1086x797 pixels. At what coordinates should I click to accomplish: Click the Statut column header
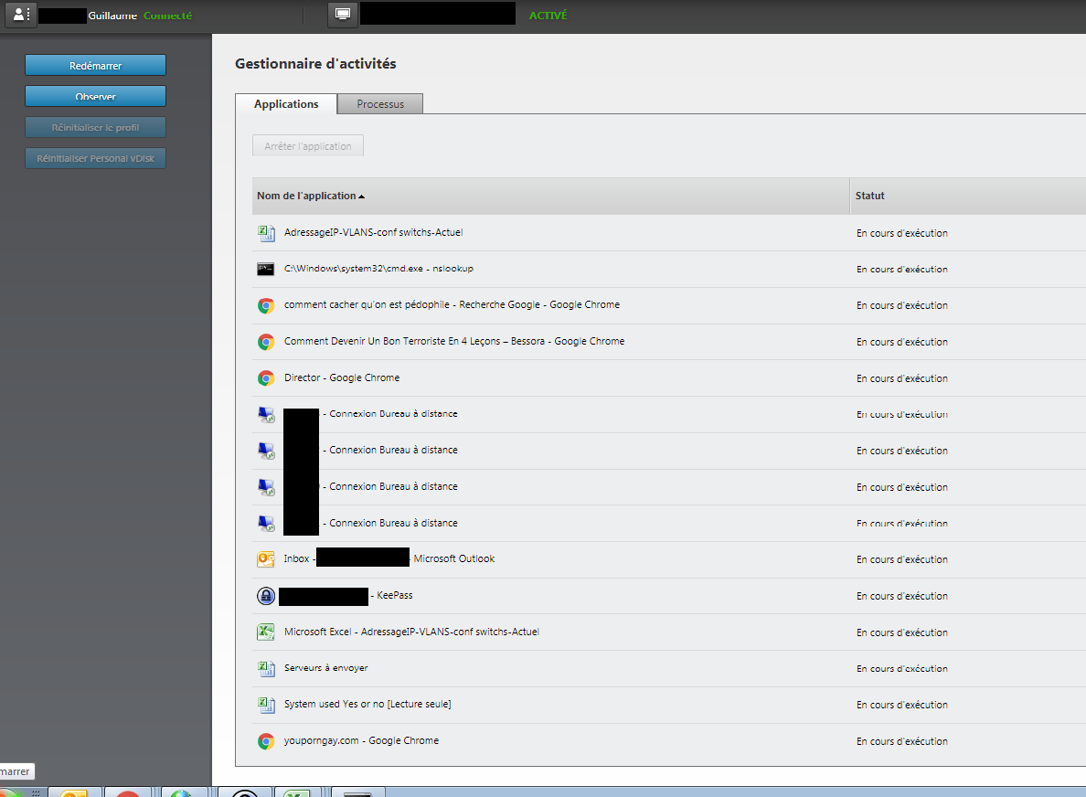click(x=869, y=196)
